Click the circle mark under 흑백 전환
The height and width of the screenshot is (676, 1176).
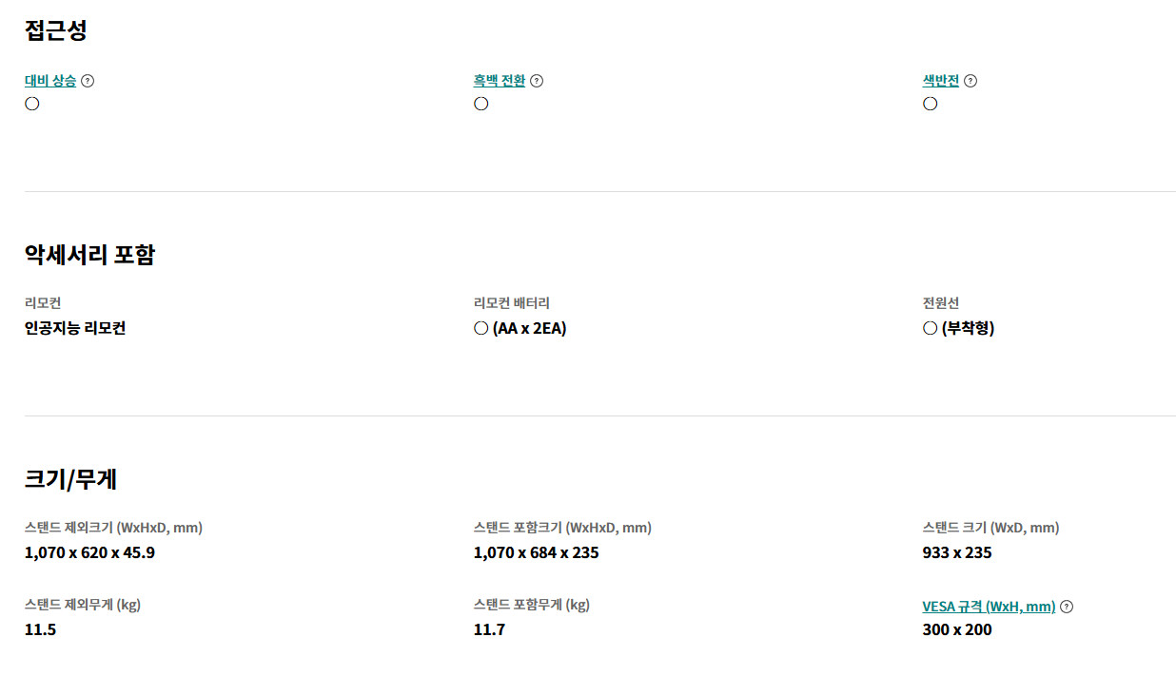(481, 104)
